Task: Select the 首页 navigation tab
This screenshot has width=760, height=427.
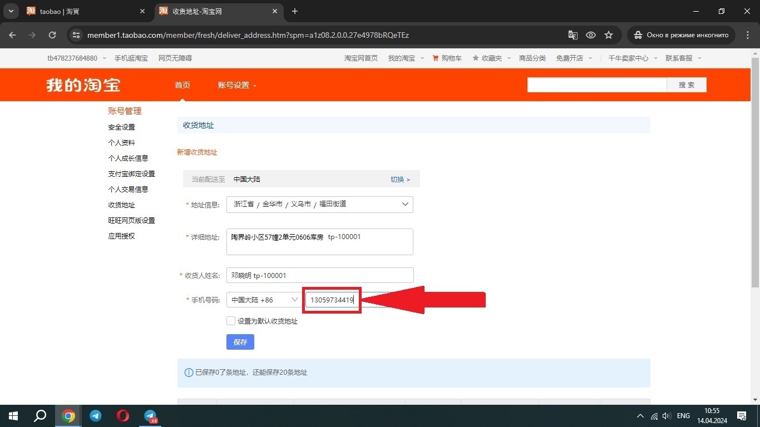Action: [182, 85]
